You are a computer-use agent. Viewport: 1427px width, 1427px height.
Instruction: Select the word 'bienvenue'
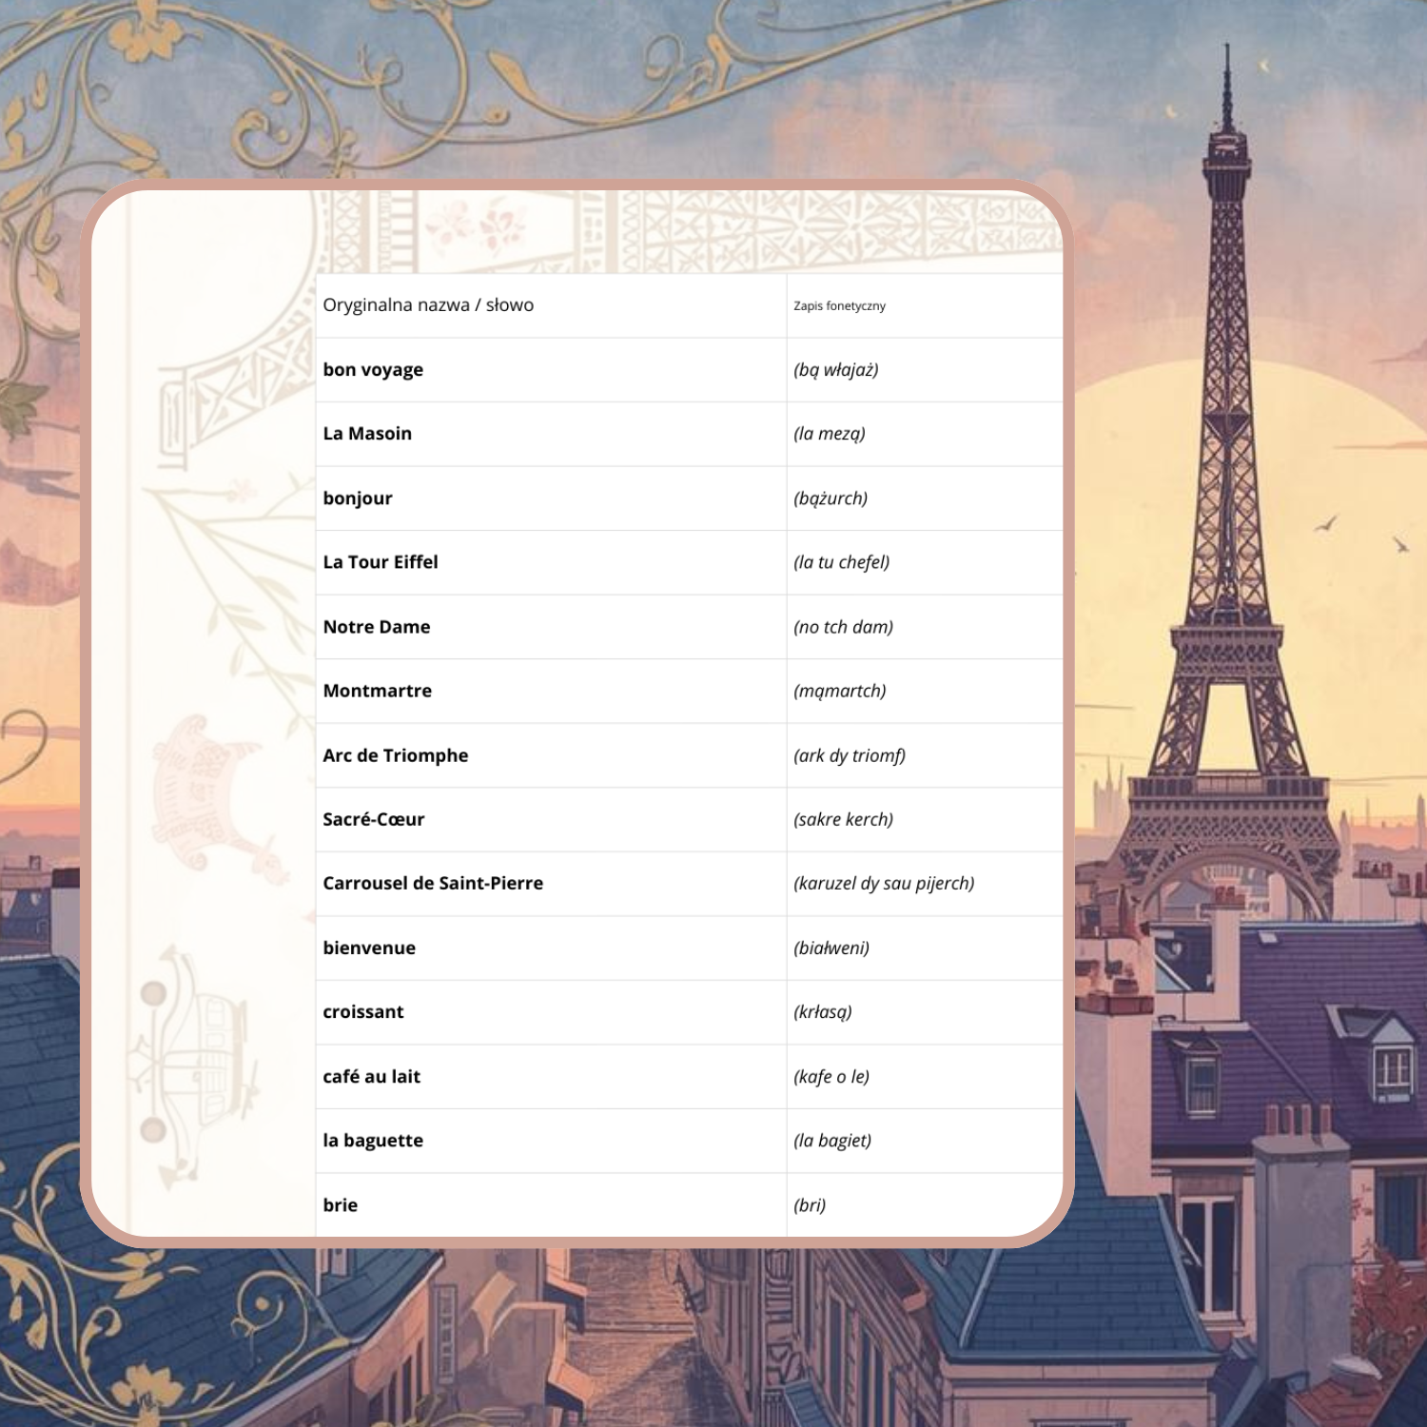pyautogui.click(x=369, y=948)
